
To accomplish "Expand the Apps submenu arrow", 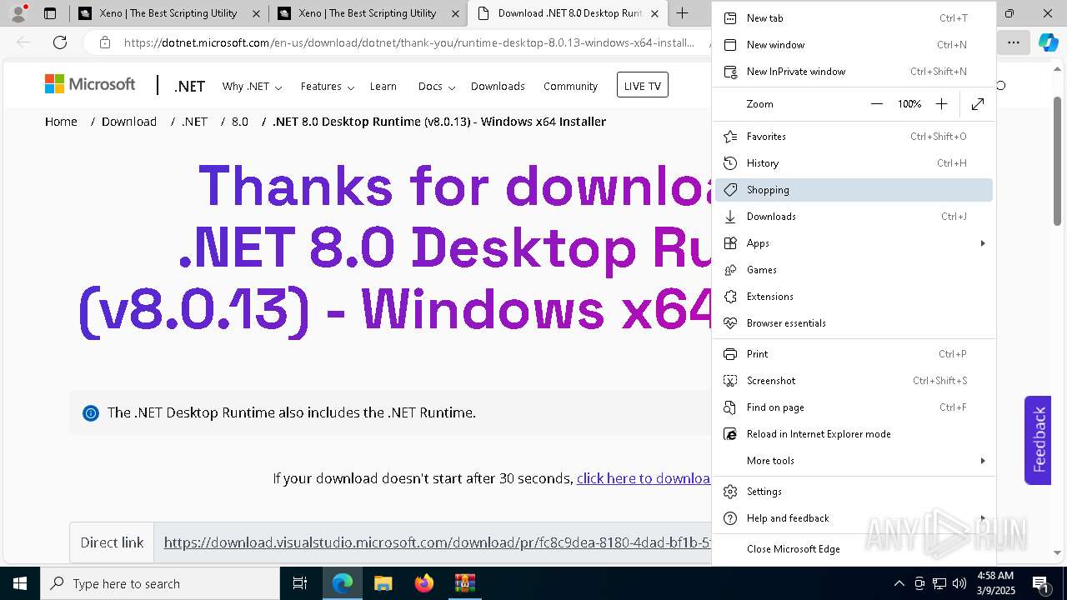I will 983,243.
